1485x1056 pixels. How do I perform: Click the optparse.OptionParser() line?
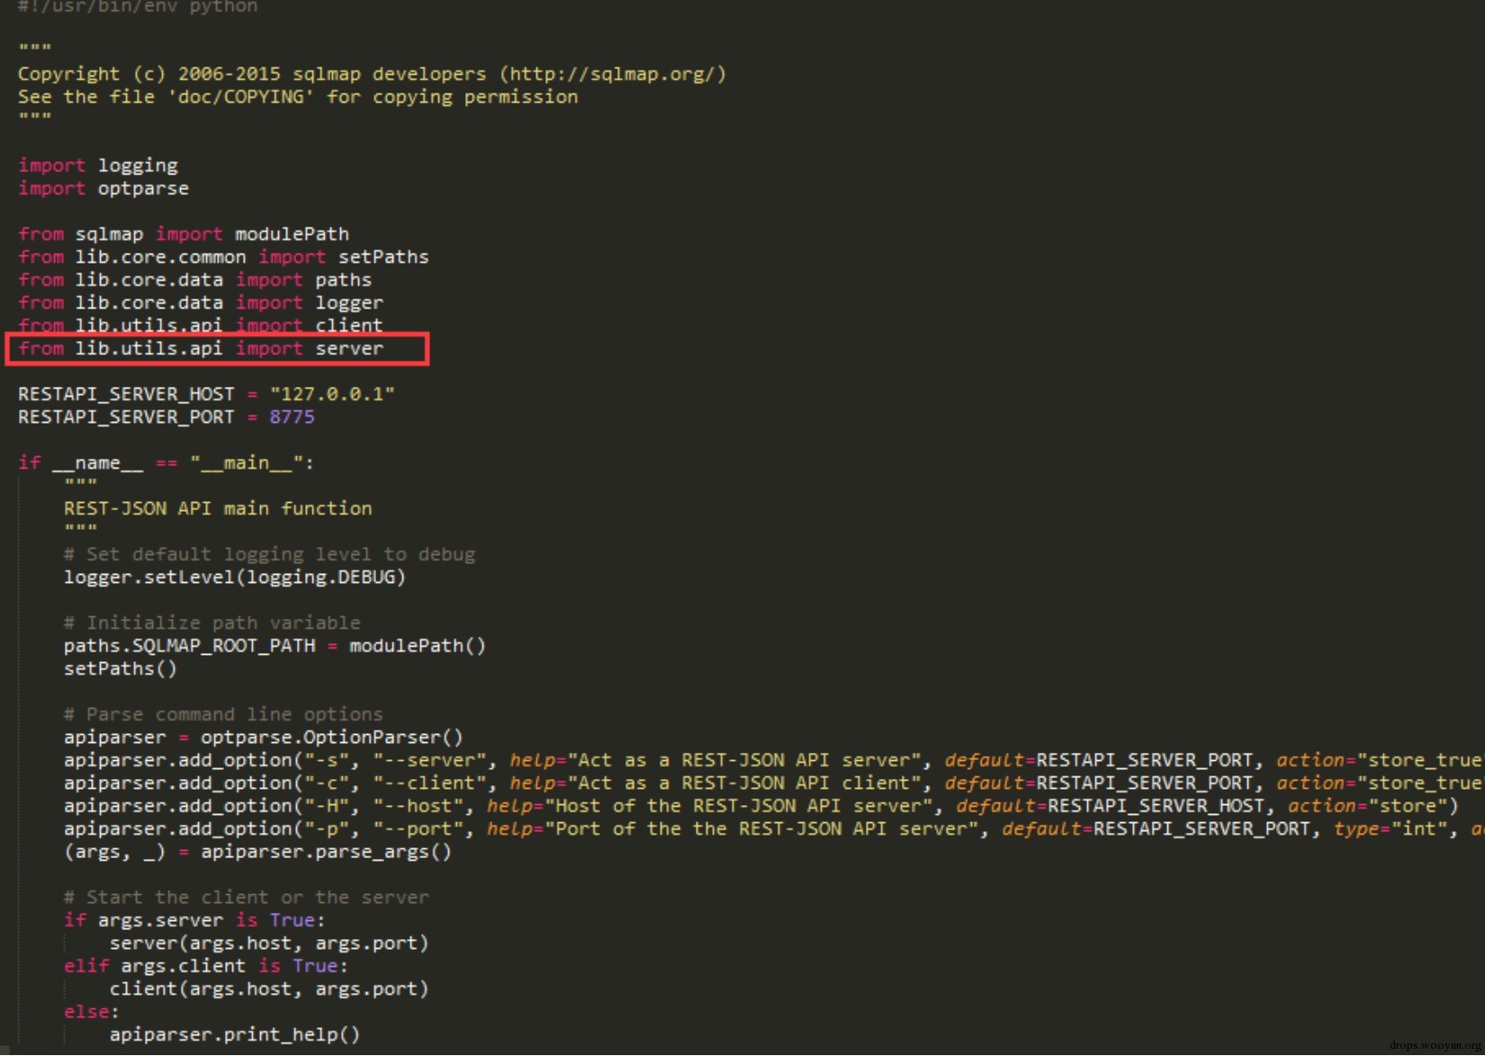pos(263,738)
